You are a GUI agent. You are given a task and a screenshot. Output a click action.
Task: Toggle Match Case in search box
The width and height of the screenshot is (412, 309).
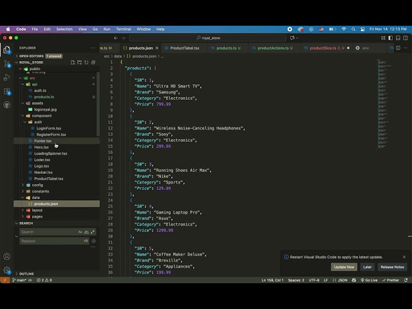point(80,232)
